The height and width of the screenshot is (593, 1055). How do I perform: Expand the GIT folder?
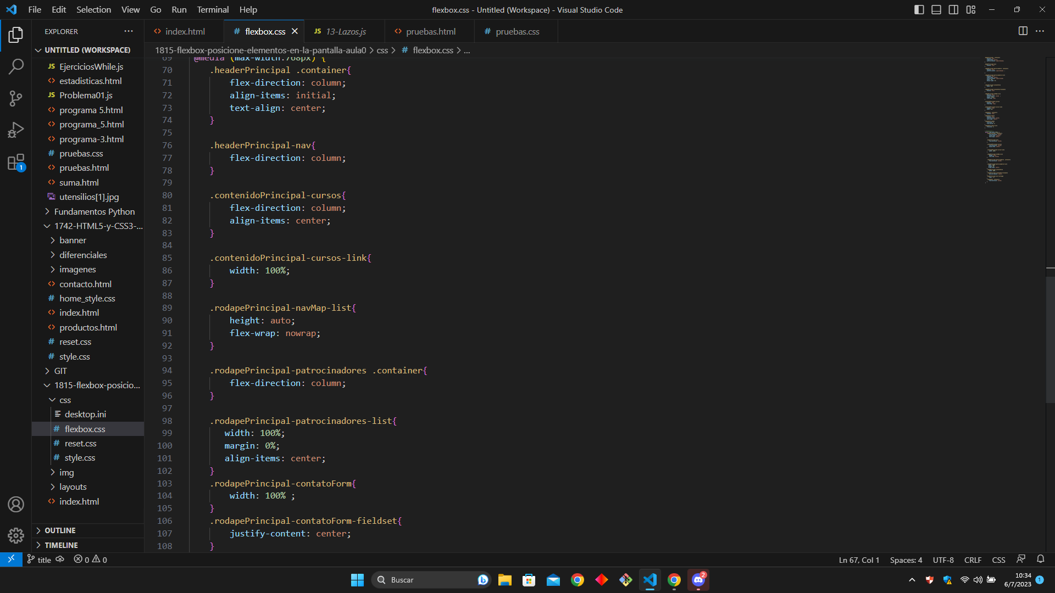pyautogui.click(x=88, y=371)
